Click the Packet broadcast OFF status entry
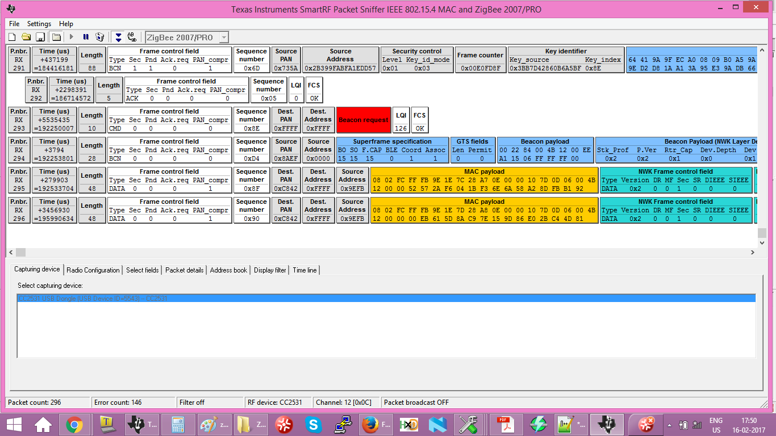Viewport: 776px width, 436px height. tap(416, 403)
